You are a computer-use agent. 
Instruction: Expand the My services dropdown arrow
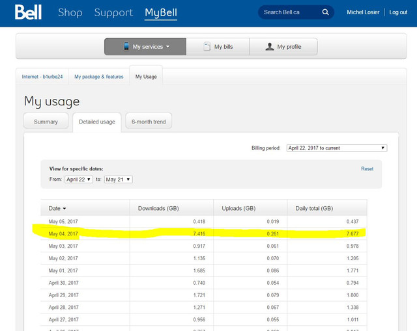(x=168, y=46)
